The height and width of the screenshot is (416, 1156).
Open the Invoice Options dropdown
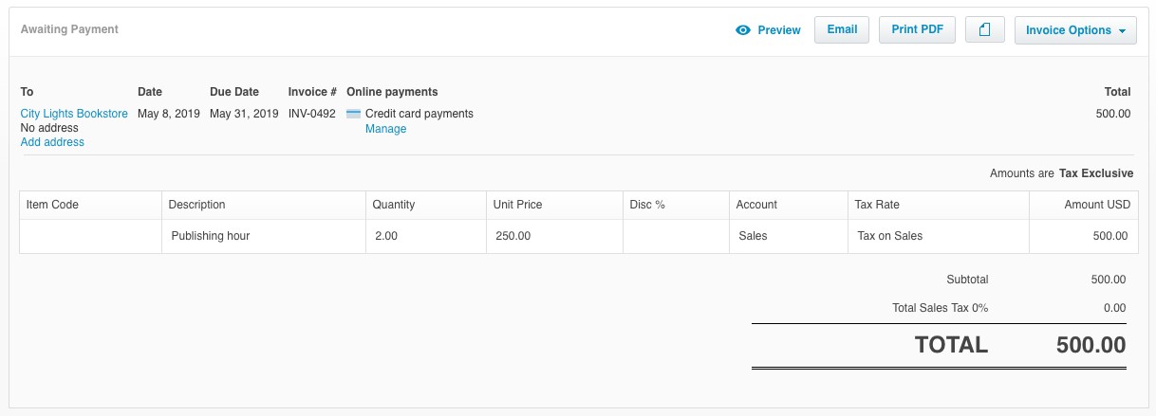pos(1074,30)
